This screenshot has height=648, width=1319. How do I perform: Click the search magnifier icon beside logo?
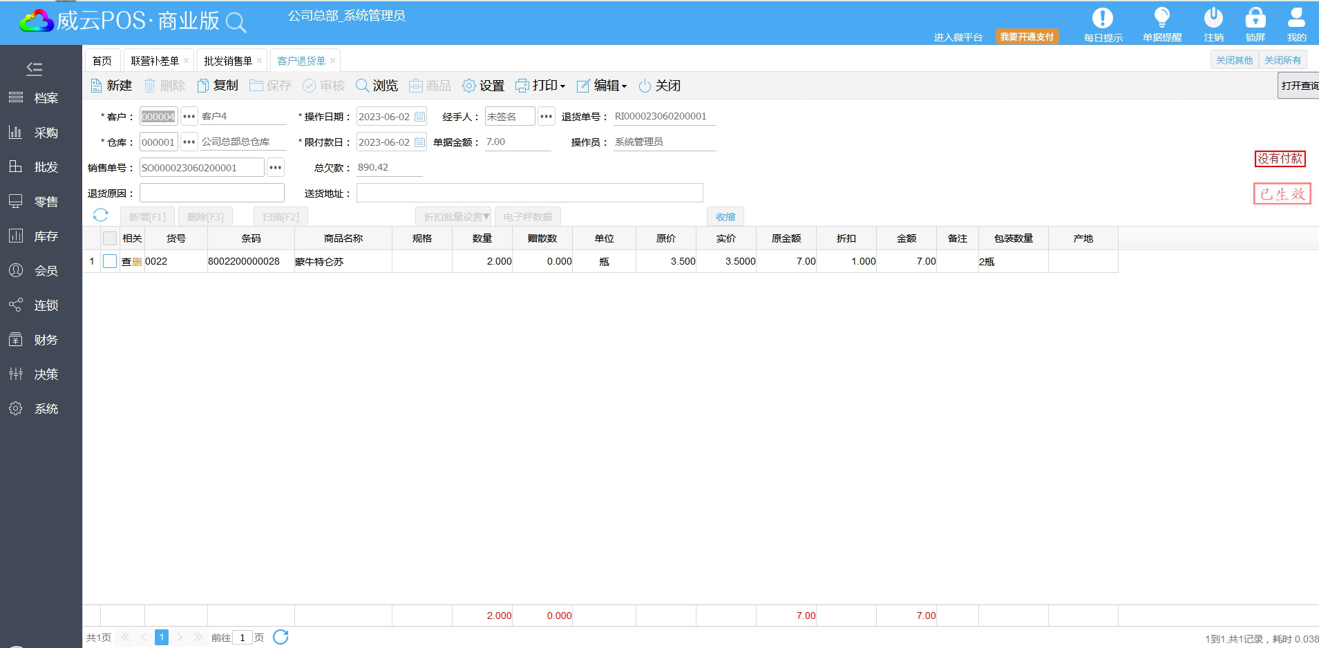[x=236, y=23]
